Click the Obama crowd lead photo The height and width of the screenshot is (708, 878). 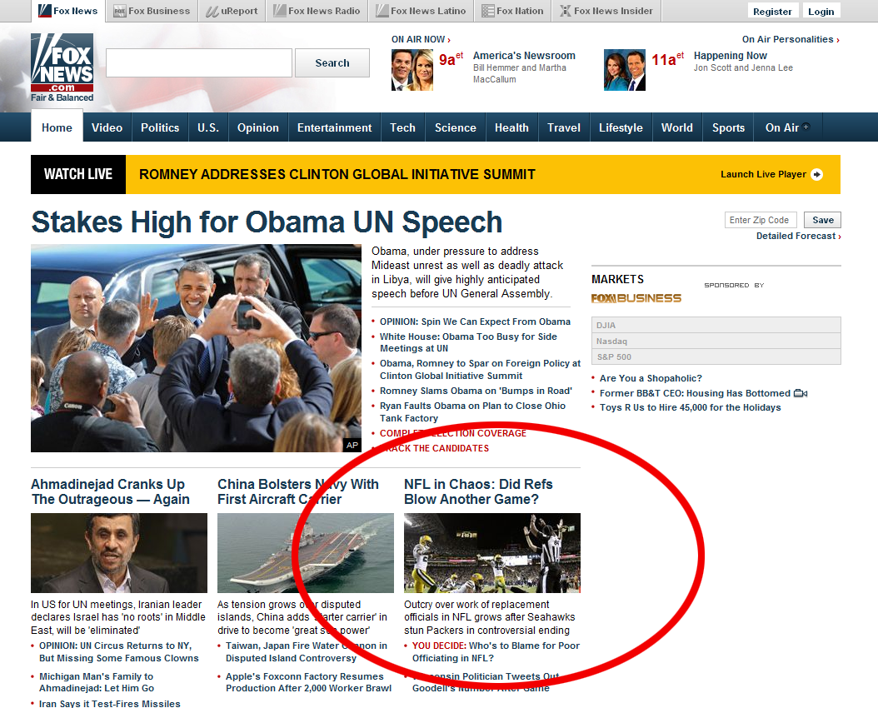(x=196, y=348)
